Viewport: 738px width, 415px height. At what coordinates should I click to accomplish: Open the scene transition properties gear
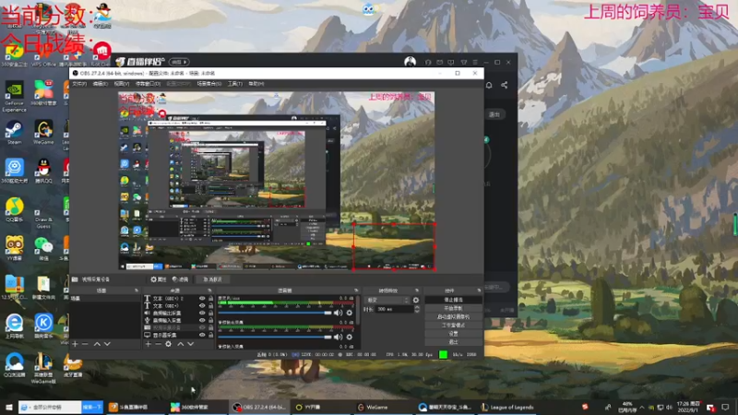click(x=416, y=301)
